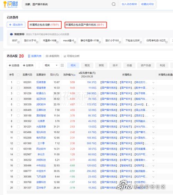
Task: Select condition 所属概念包含国产操作系统 (66个)
Action: 86,25
